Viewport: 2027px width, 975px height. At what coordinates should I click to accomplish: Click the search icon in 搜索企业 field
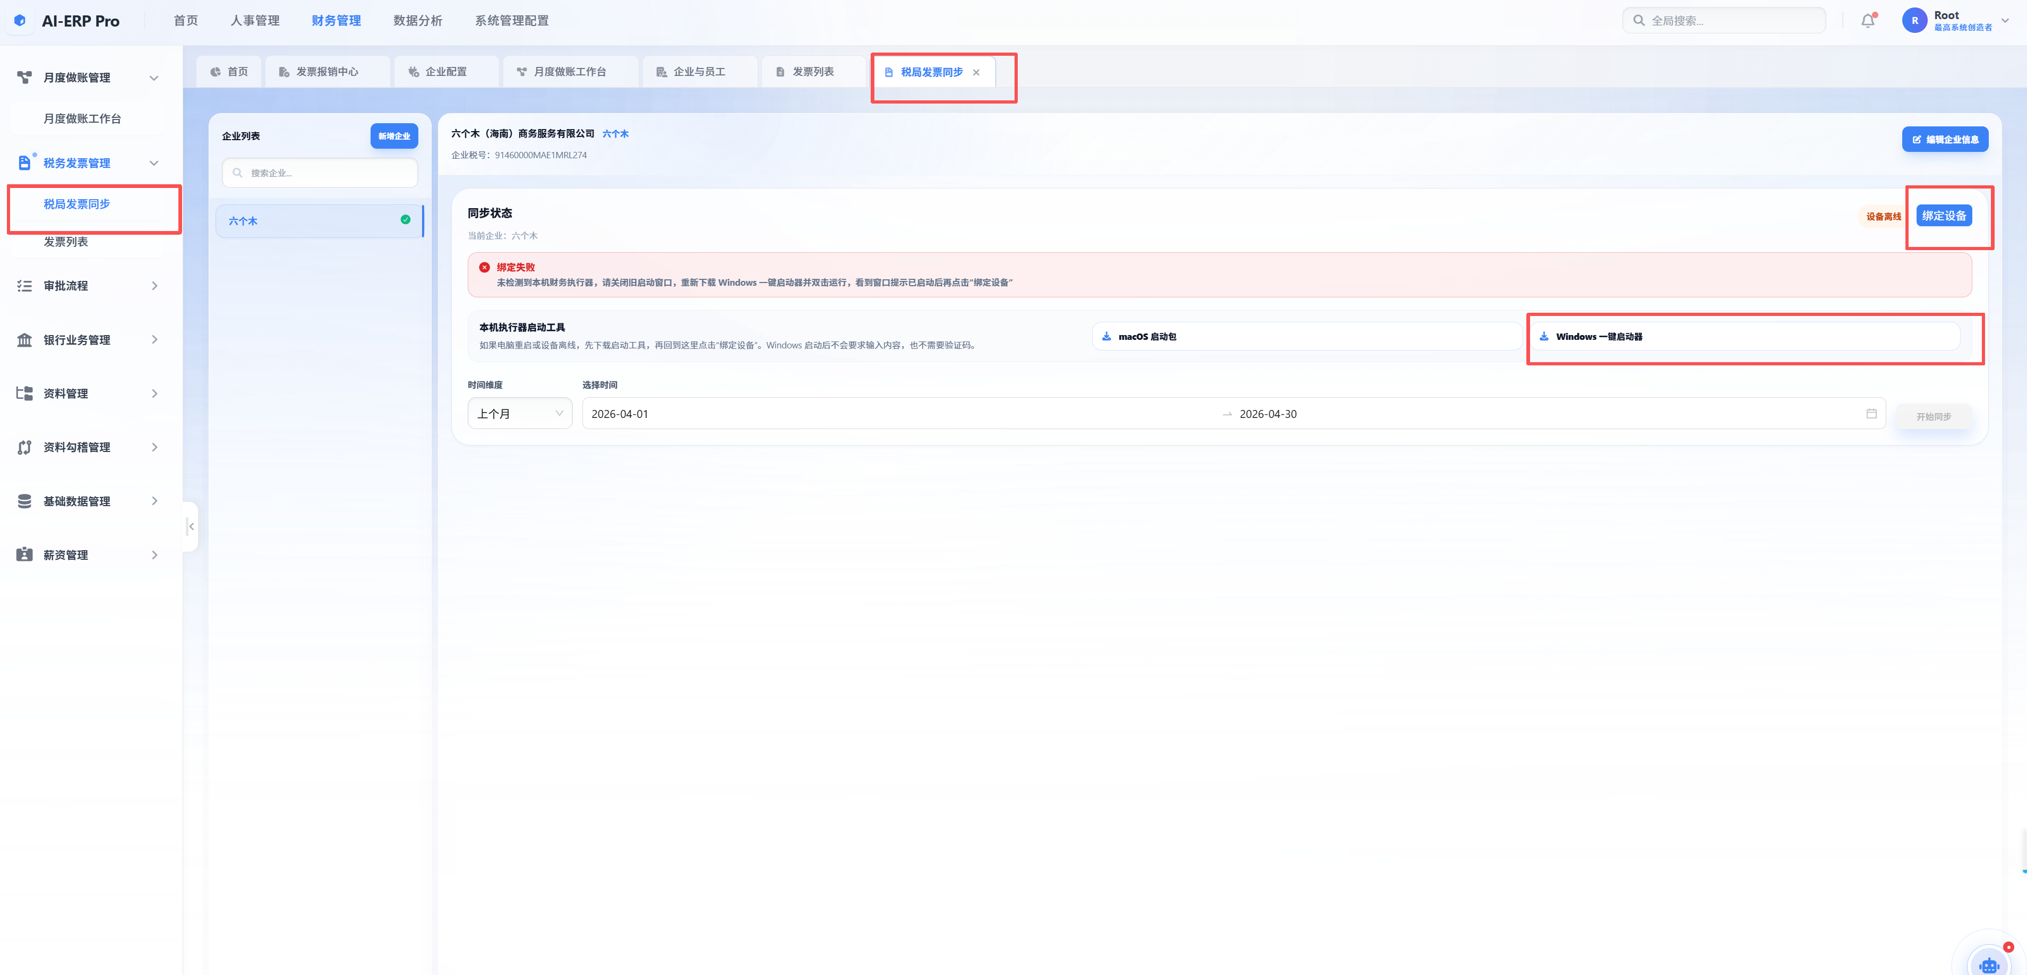tap(238, 173)
